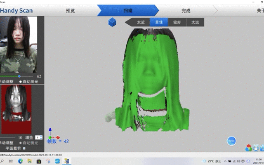Click the blue 3D cube view icon
This screenshot has height=165, width=264.
pyautogui.click(x=112, y=22)
